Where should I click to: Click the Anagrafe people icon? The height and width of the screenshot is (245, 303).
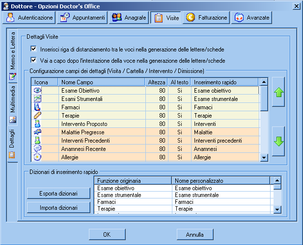[117, 17]
